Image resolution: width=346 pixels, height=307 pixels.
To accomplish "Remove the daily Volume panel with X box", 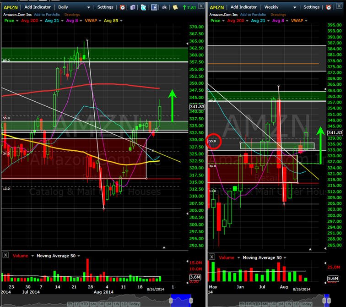I will (6, 255).
